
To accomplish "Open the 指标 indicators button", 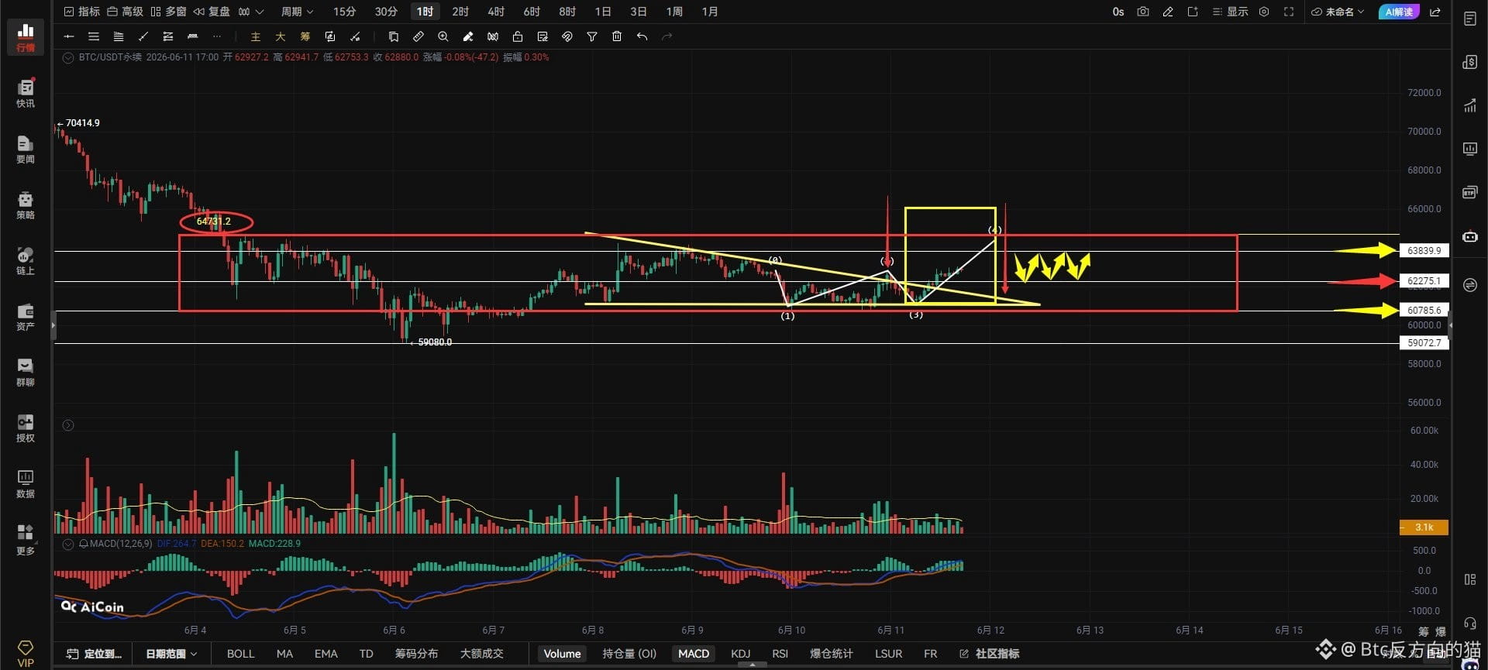I will click(82, 12).
